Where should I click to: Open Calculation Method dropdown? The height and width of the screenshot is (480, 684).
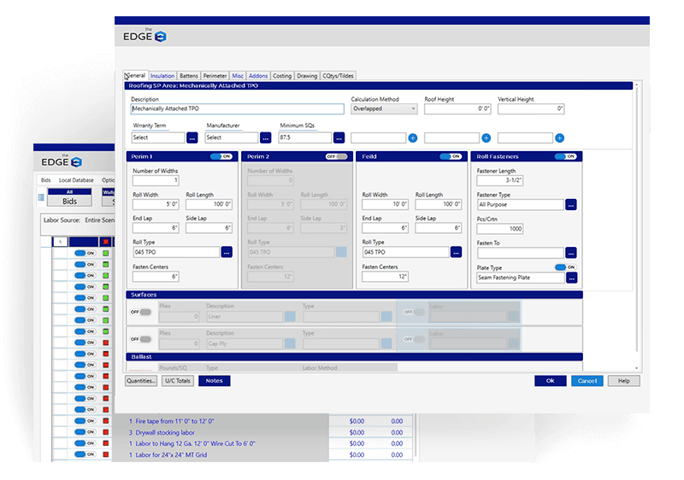(x=384, y=108)
